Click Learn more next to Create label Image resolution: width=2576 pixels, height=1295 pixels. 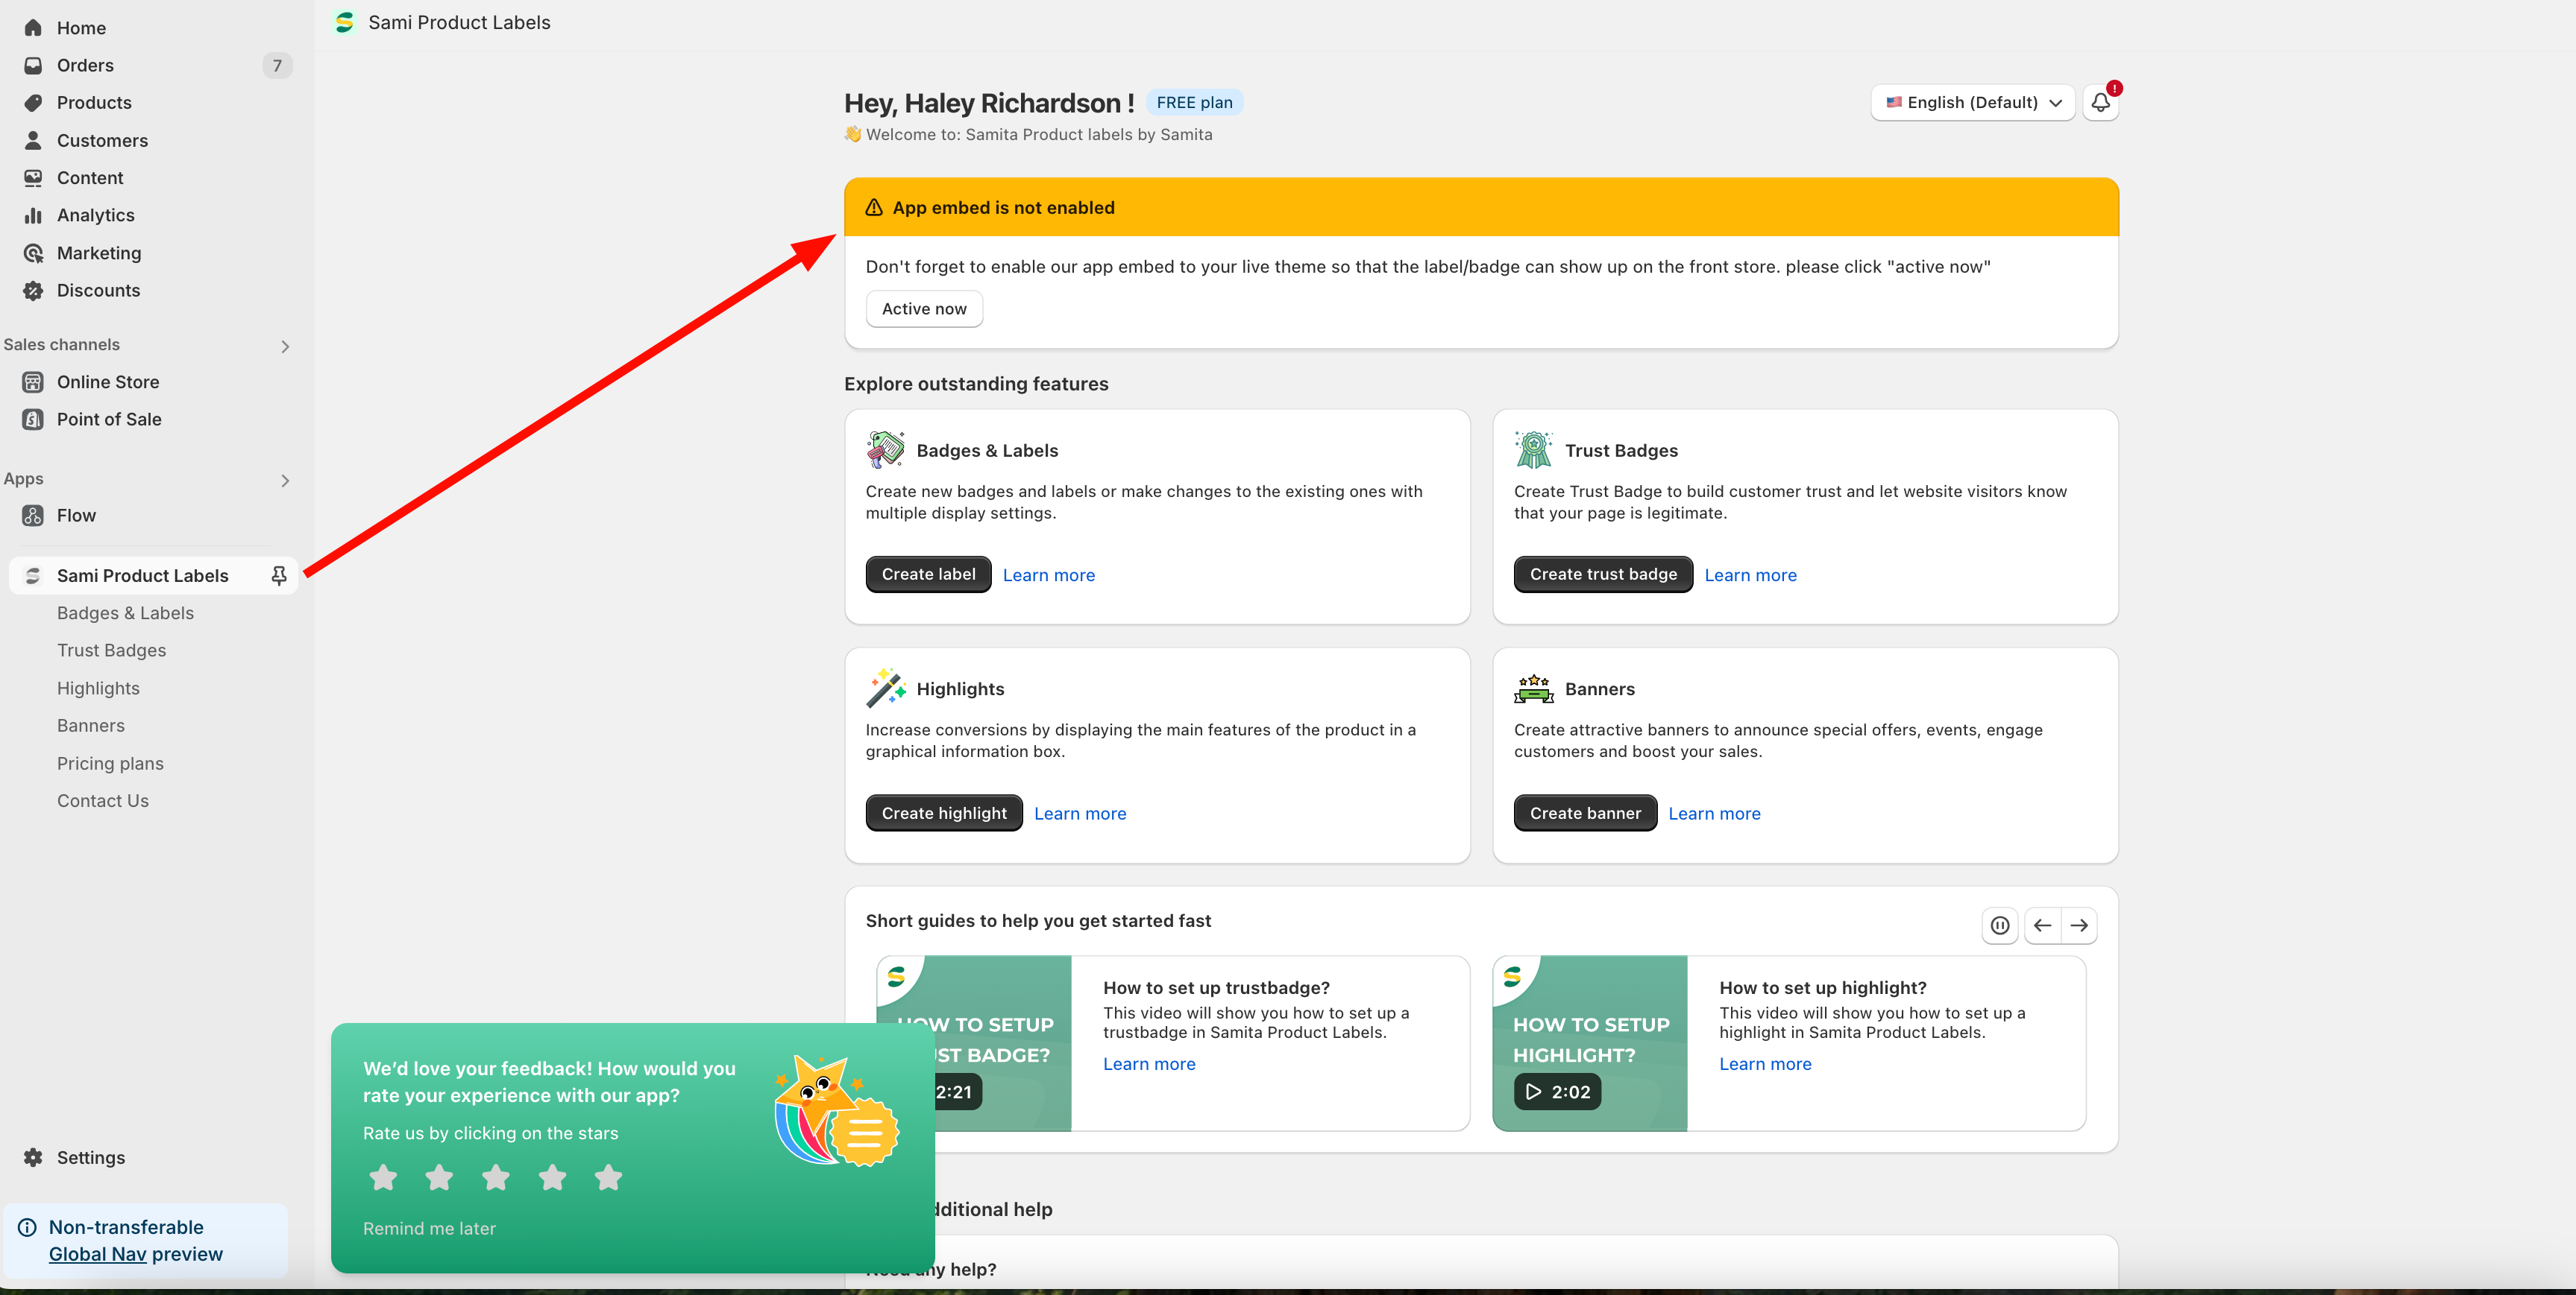[x=1049, y=575]
